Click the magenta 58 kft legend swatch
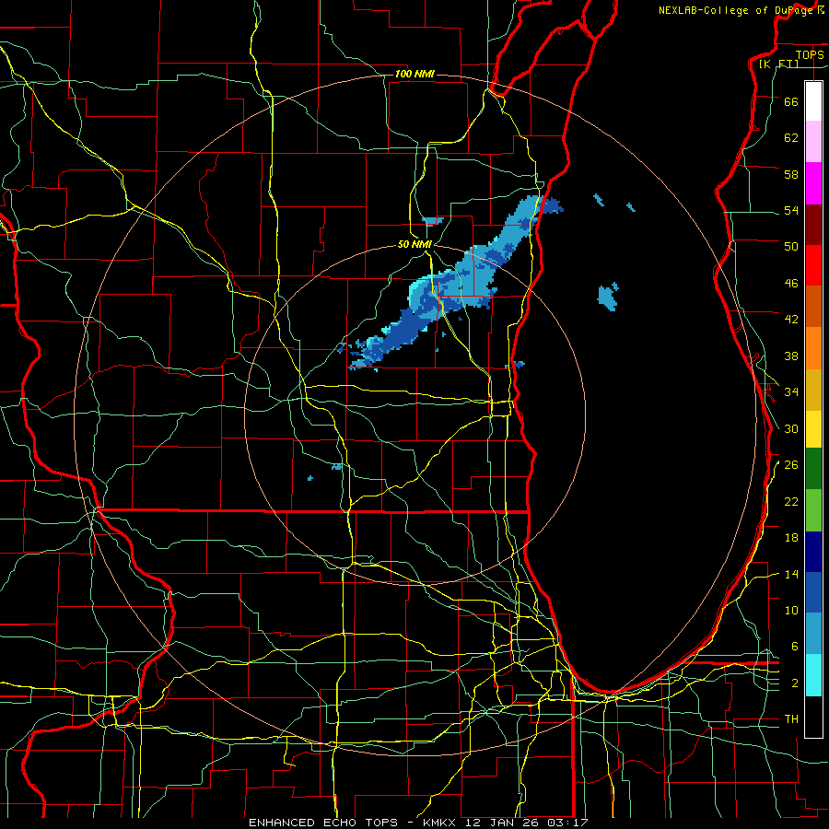 pyautogui.click(x=813, y=183)
